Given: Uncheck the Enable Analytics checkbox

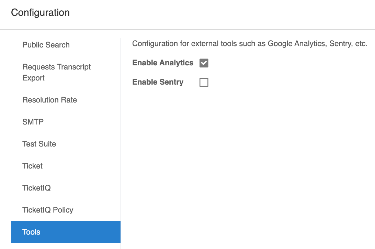Looking at the screenshot, I should [x=204, y=63].
